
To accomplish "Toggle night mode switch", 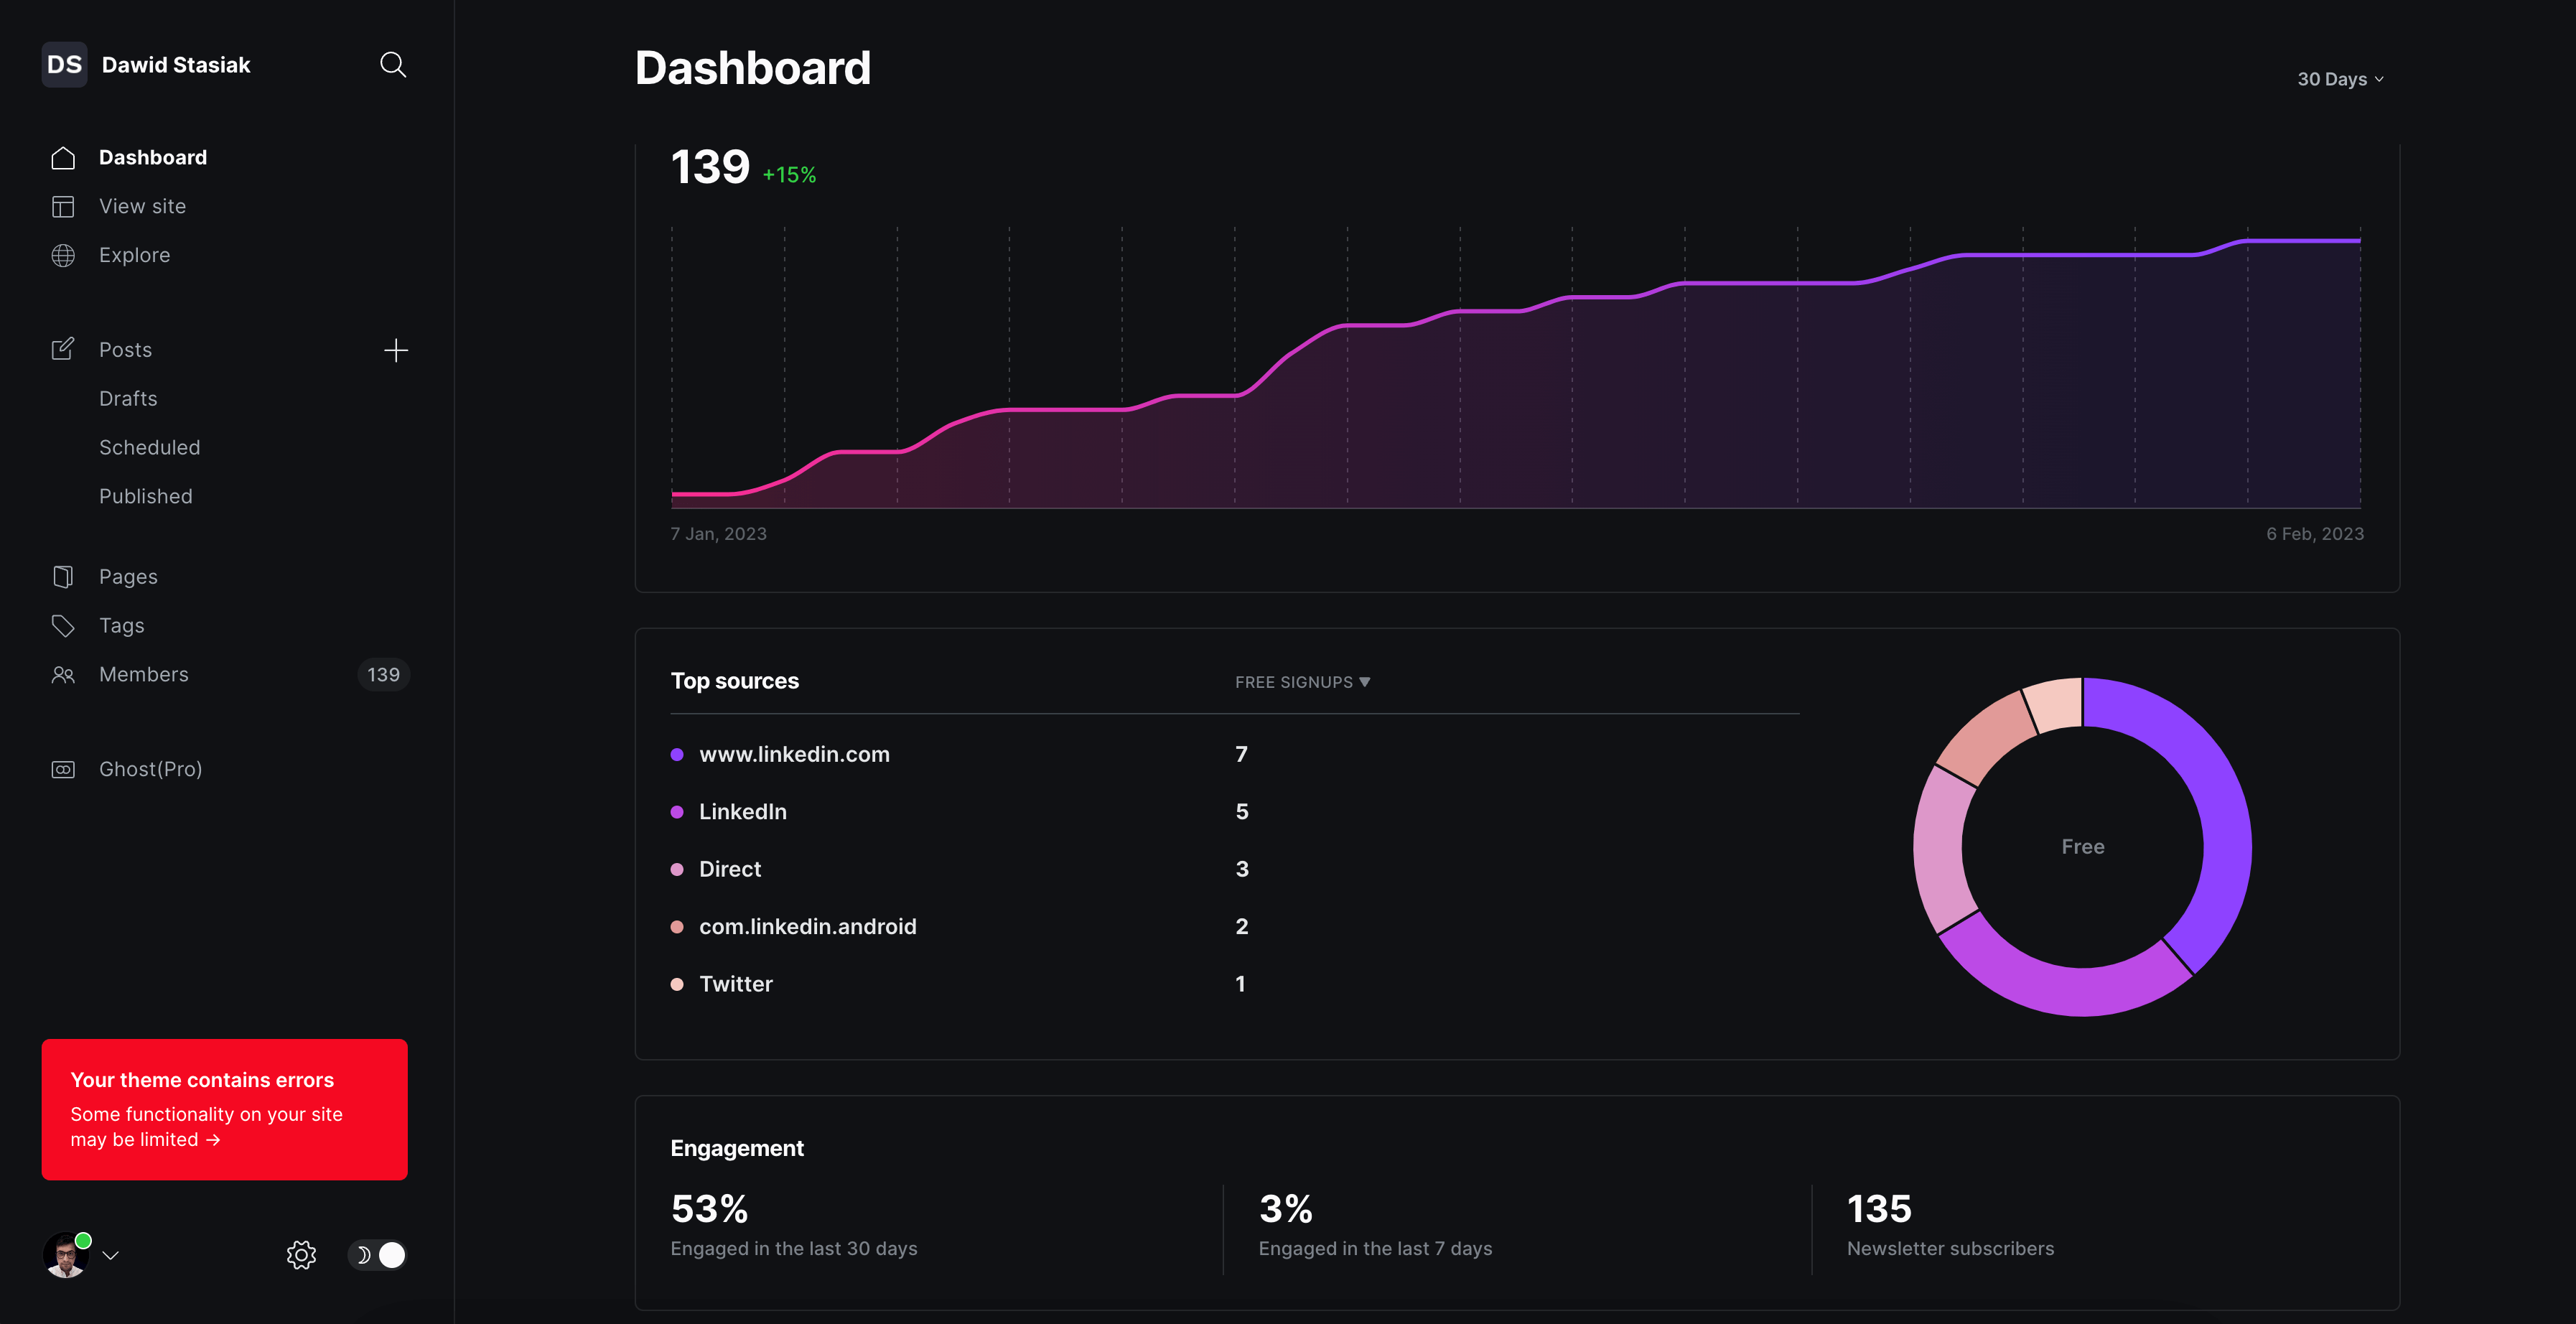I will pyautogui.click(x=377, y=1255).
